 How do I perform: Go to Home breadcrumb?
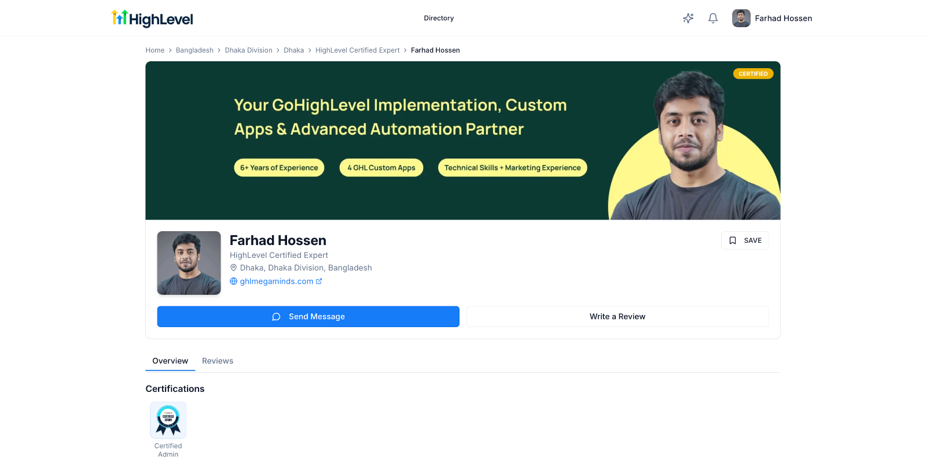tap(155, 50)
